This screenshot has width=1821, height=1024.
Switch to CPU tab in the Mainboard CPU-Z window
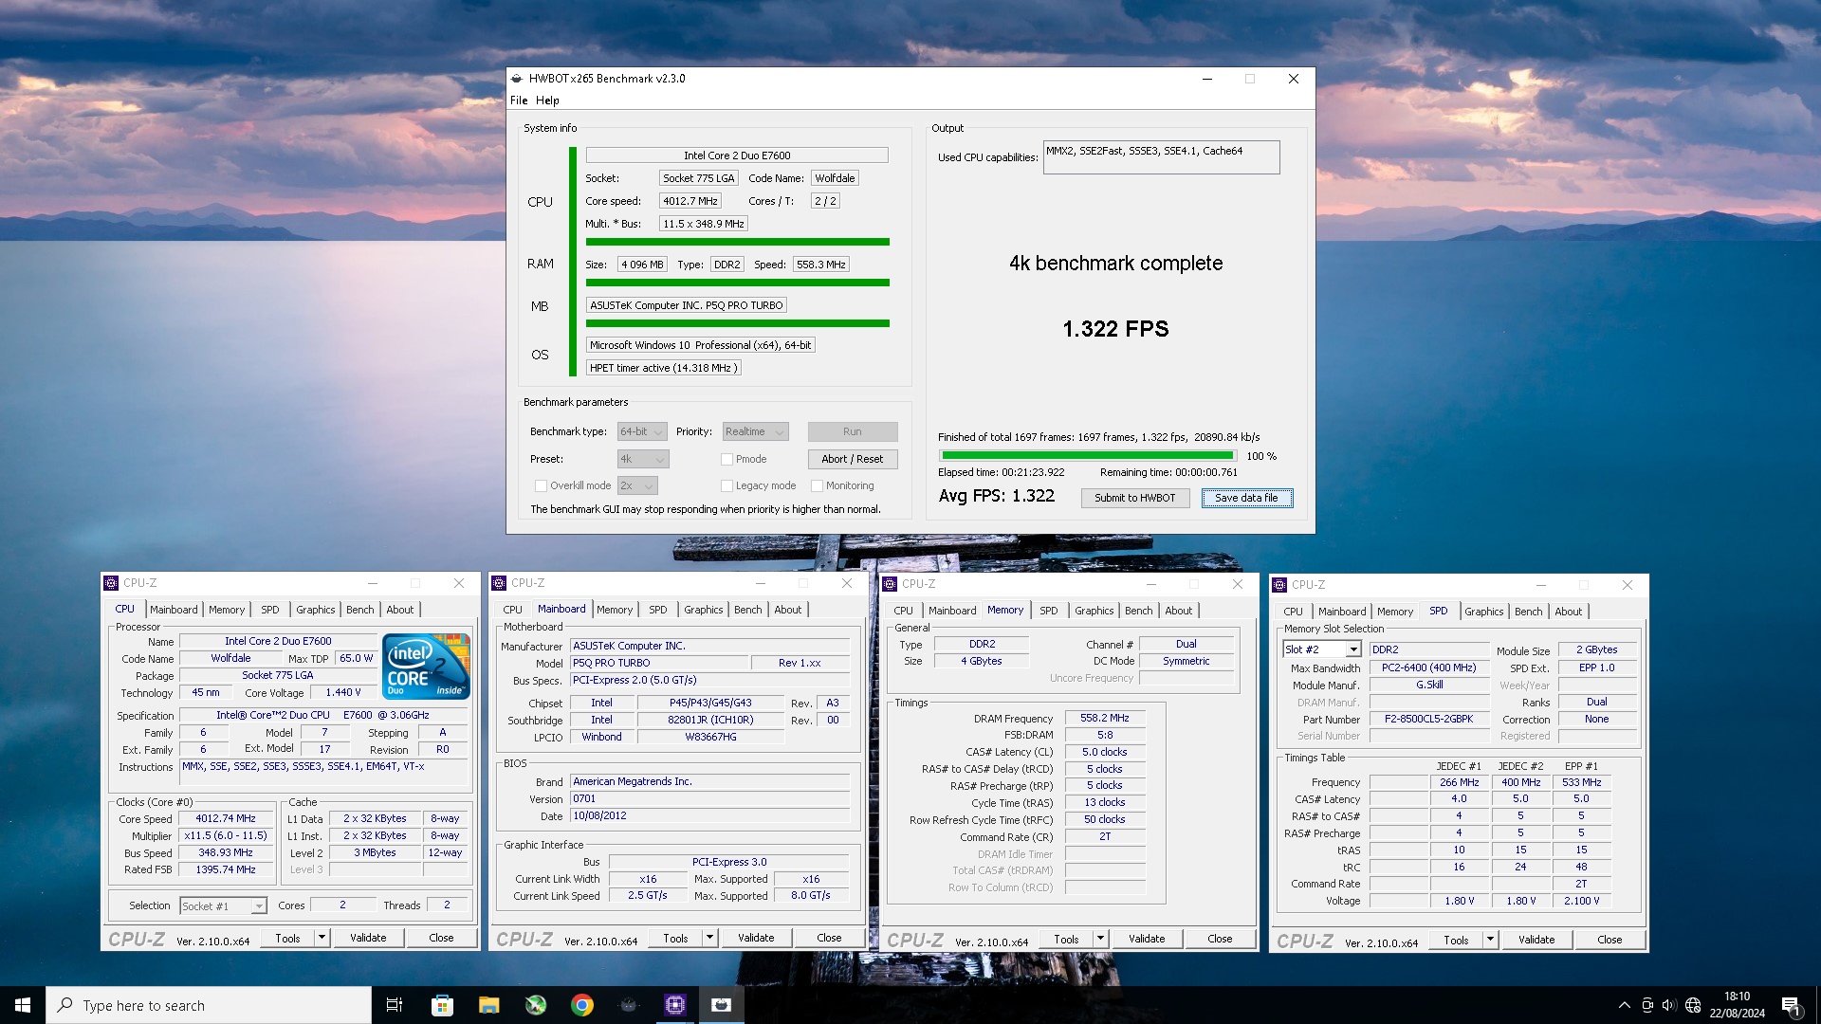512,610
